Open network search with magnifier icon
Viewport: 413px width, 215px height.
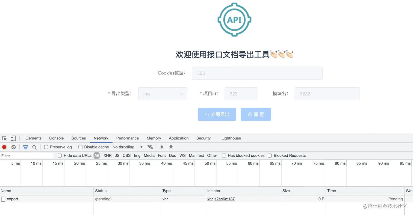click(34, 147)
